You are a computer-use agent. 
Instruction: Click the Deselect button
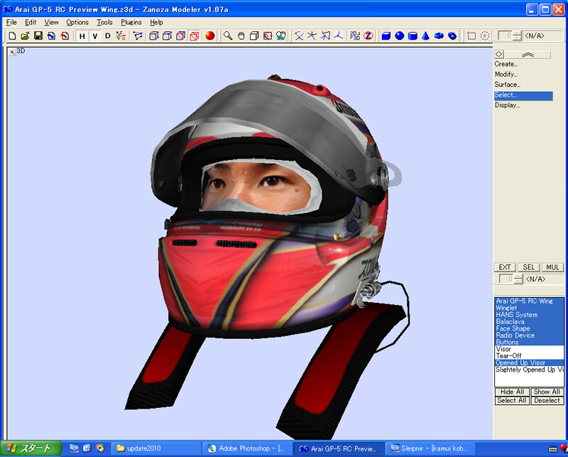[547, 400]
